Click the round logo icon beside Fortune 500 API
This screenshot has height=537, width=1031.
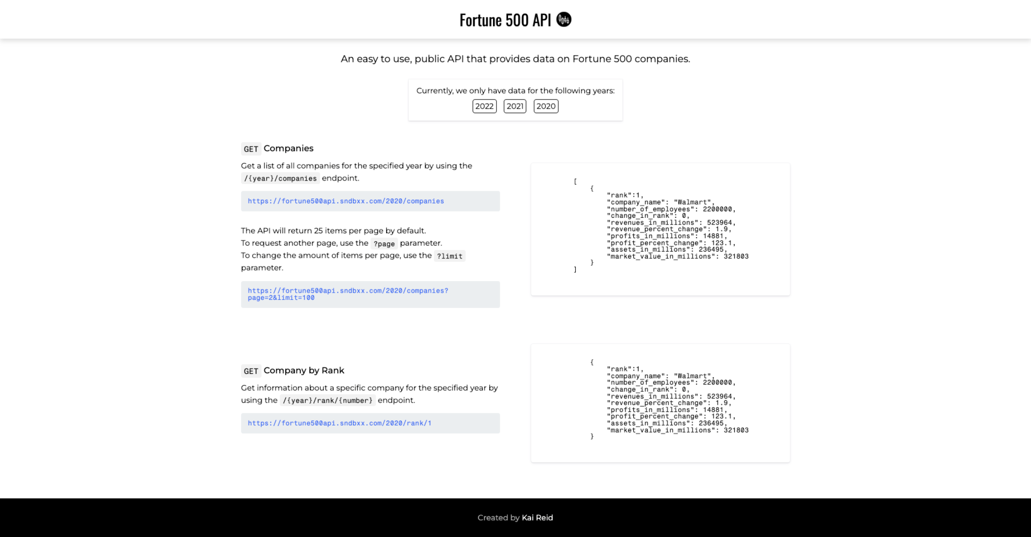pos(564,19)
